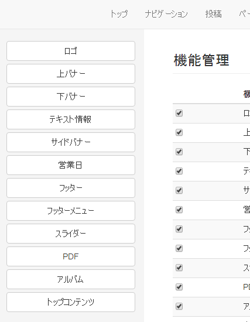Open 投稿 in the top navigation
The height and width of the screenshot is (322, 250).
[214, 14]
